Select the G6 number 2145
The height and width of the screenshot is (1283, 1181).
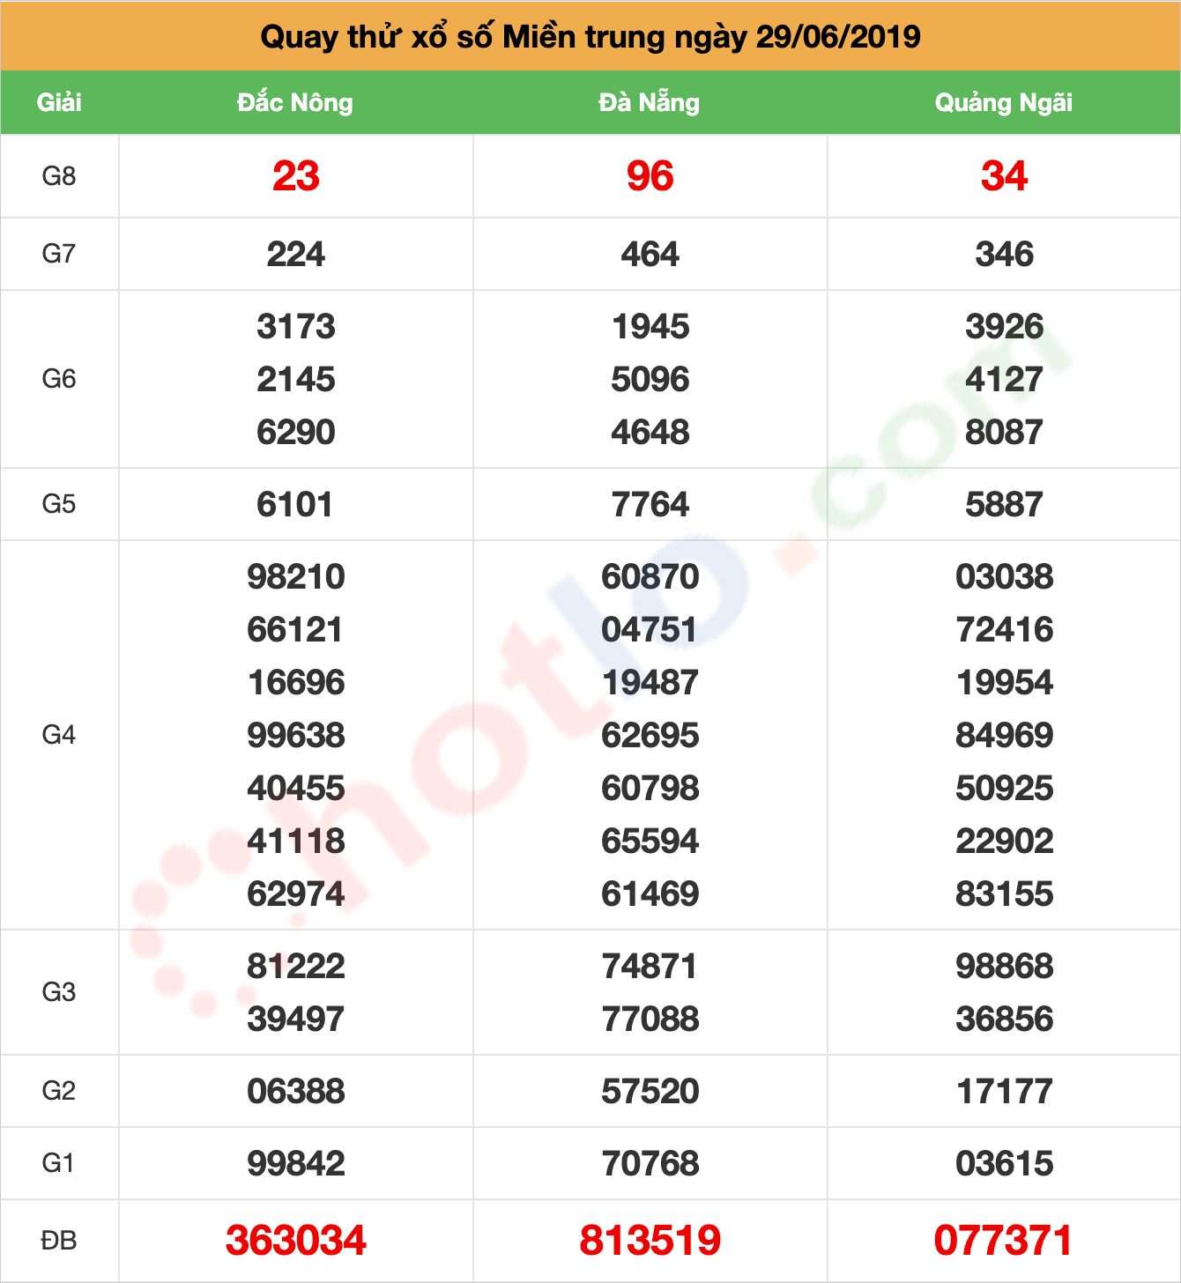click(296, 380)
